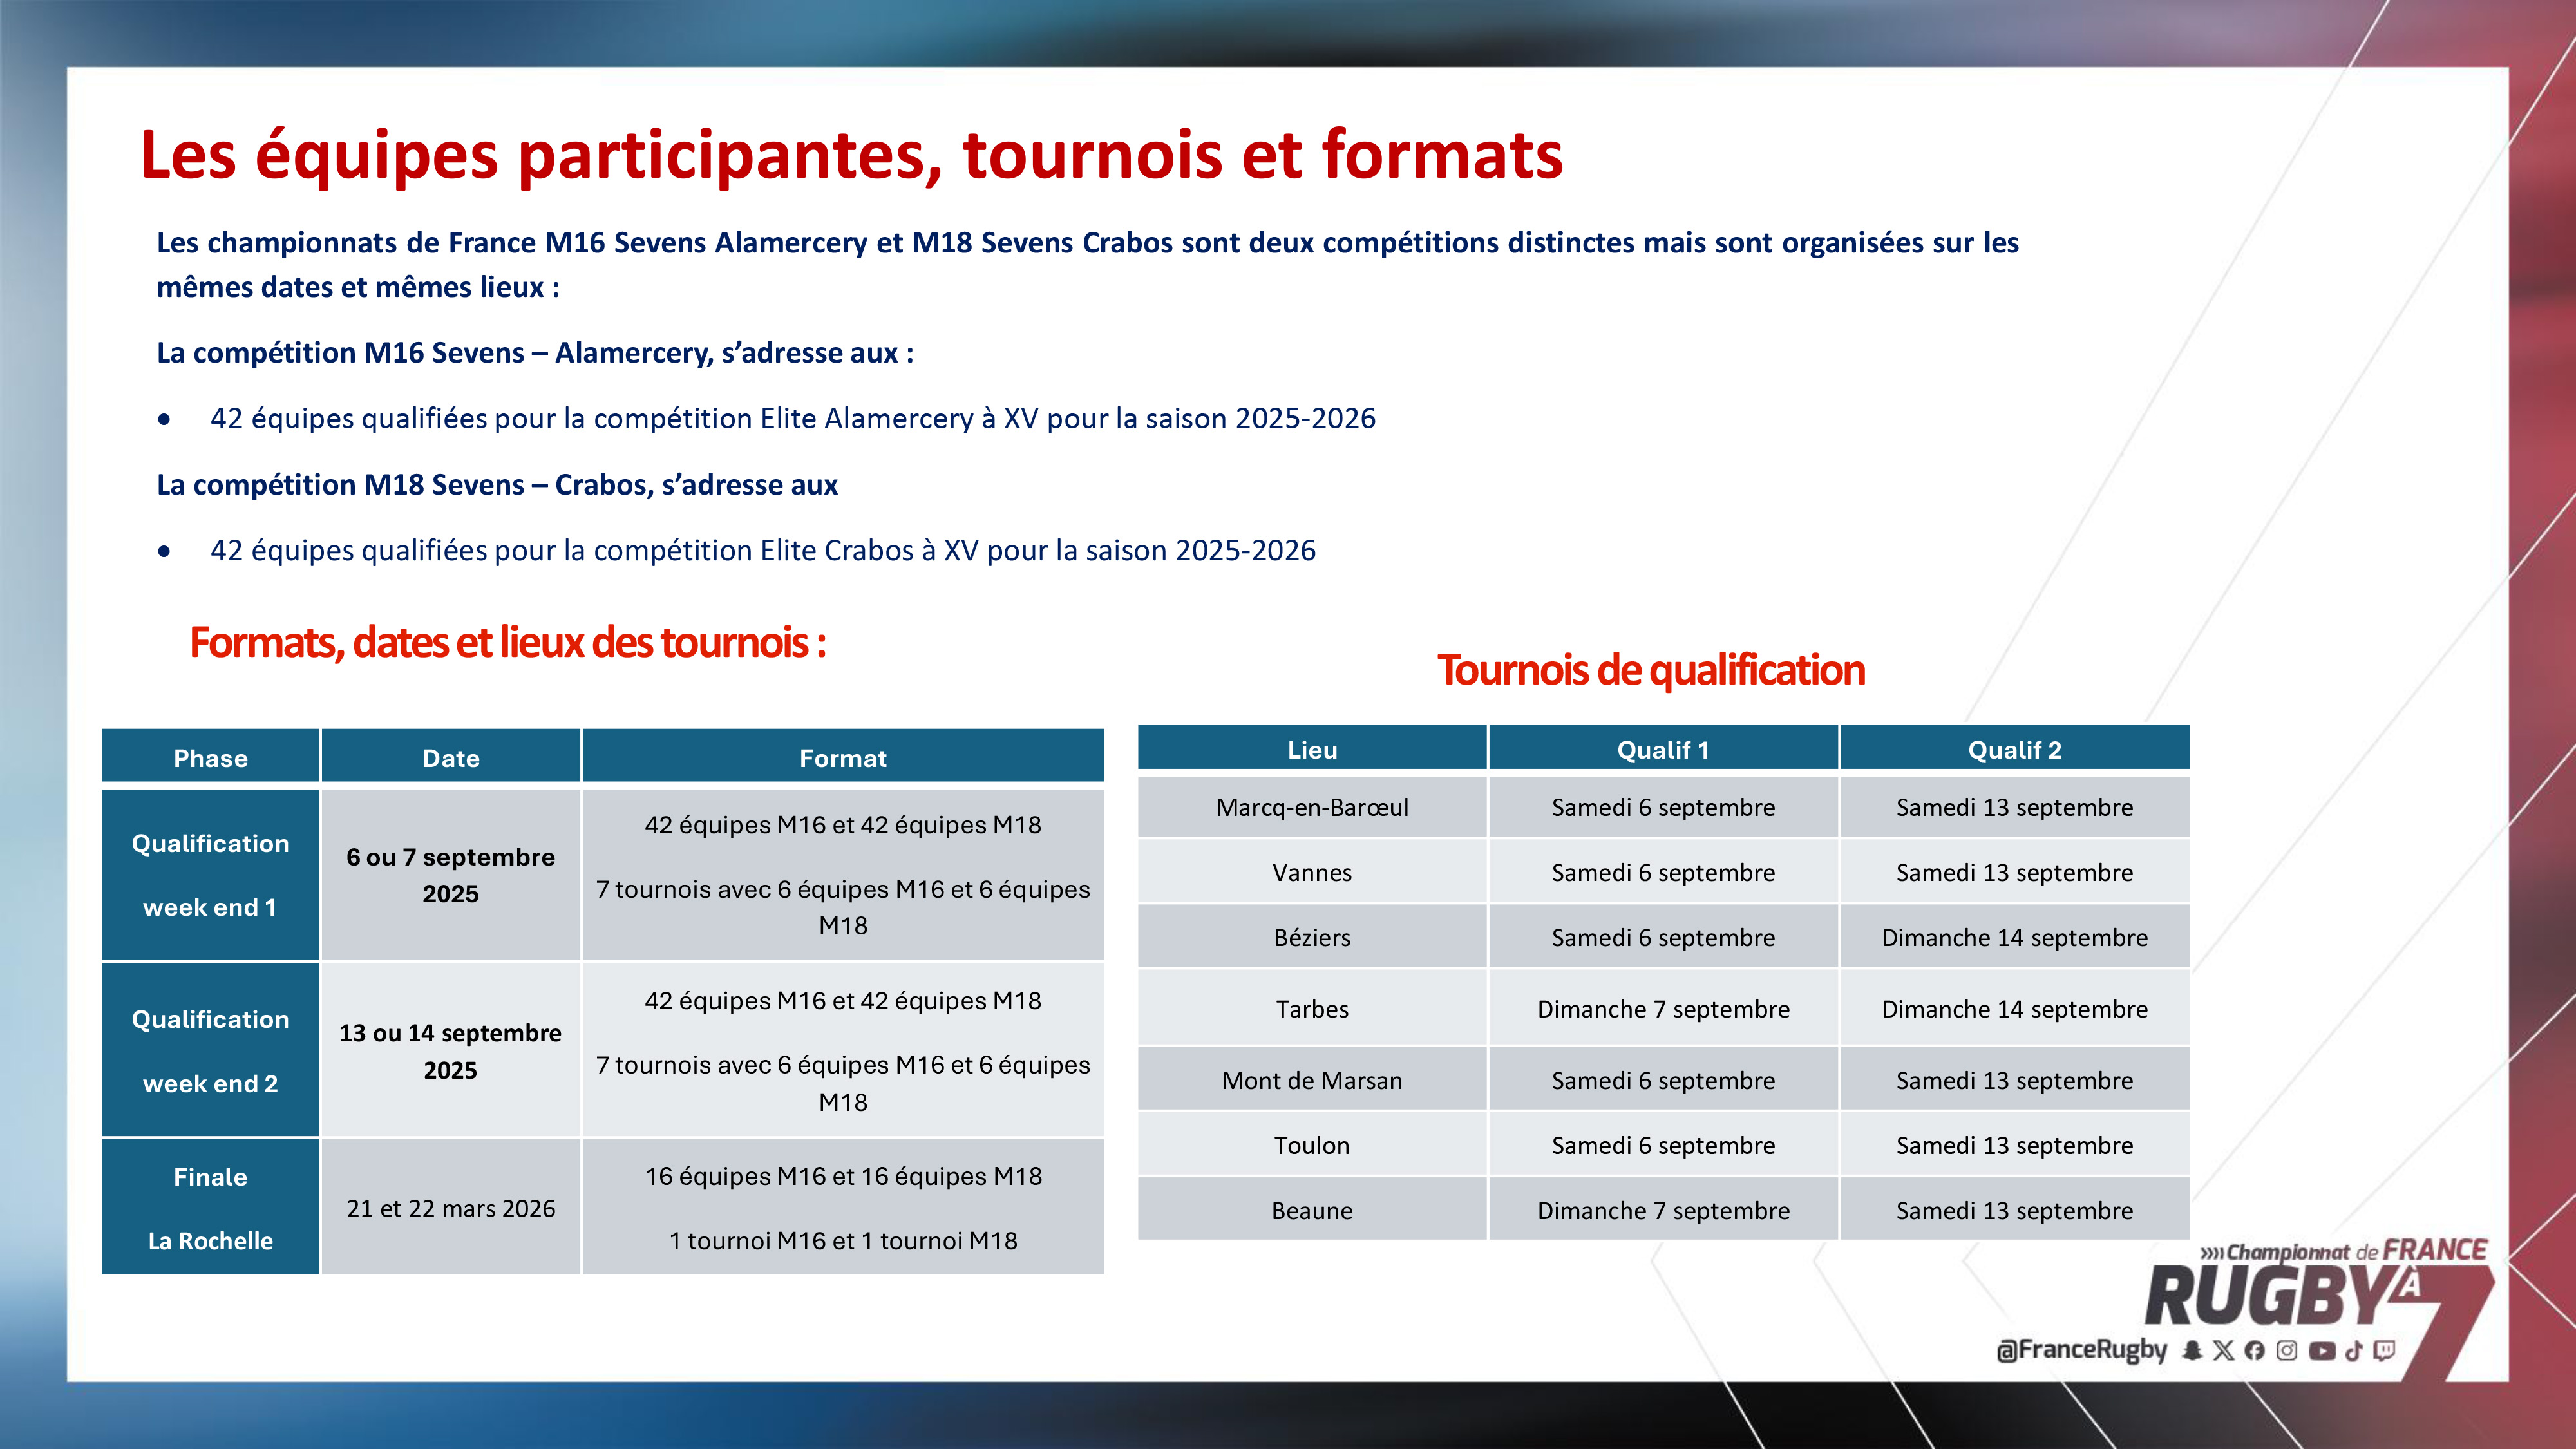
Task: Click the '21 et 22 mars 2026' date cell
Action: (451, 1207)
